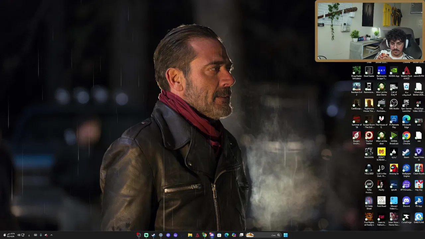Open Google Chrome desktop shortcut

(406, 138)
